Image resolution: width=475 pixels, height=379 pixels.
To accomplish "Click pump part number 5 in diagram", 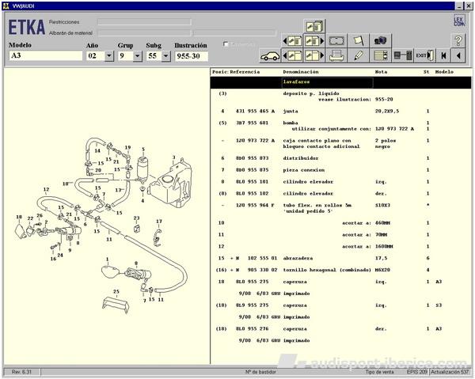I will point(143,150).
